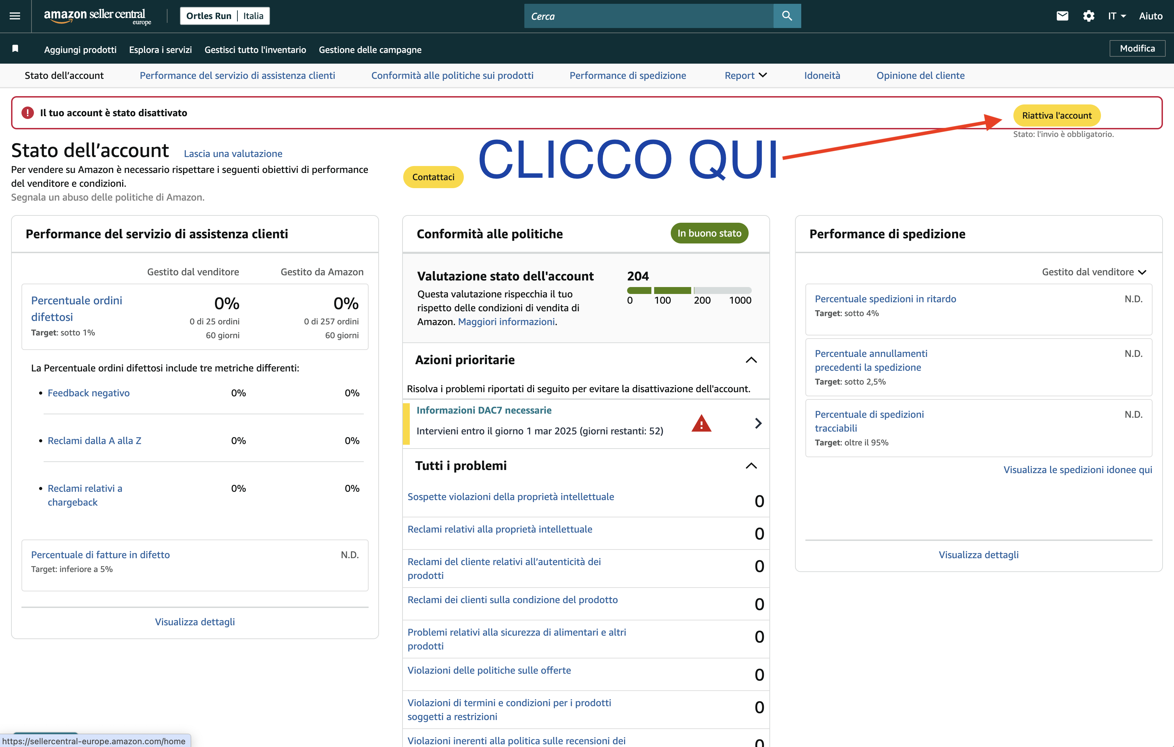Open Reclami relativi a chargeback link
Screen dimensions: 1174x747
coord(85,495)
